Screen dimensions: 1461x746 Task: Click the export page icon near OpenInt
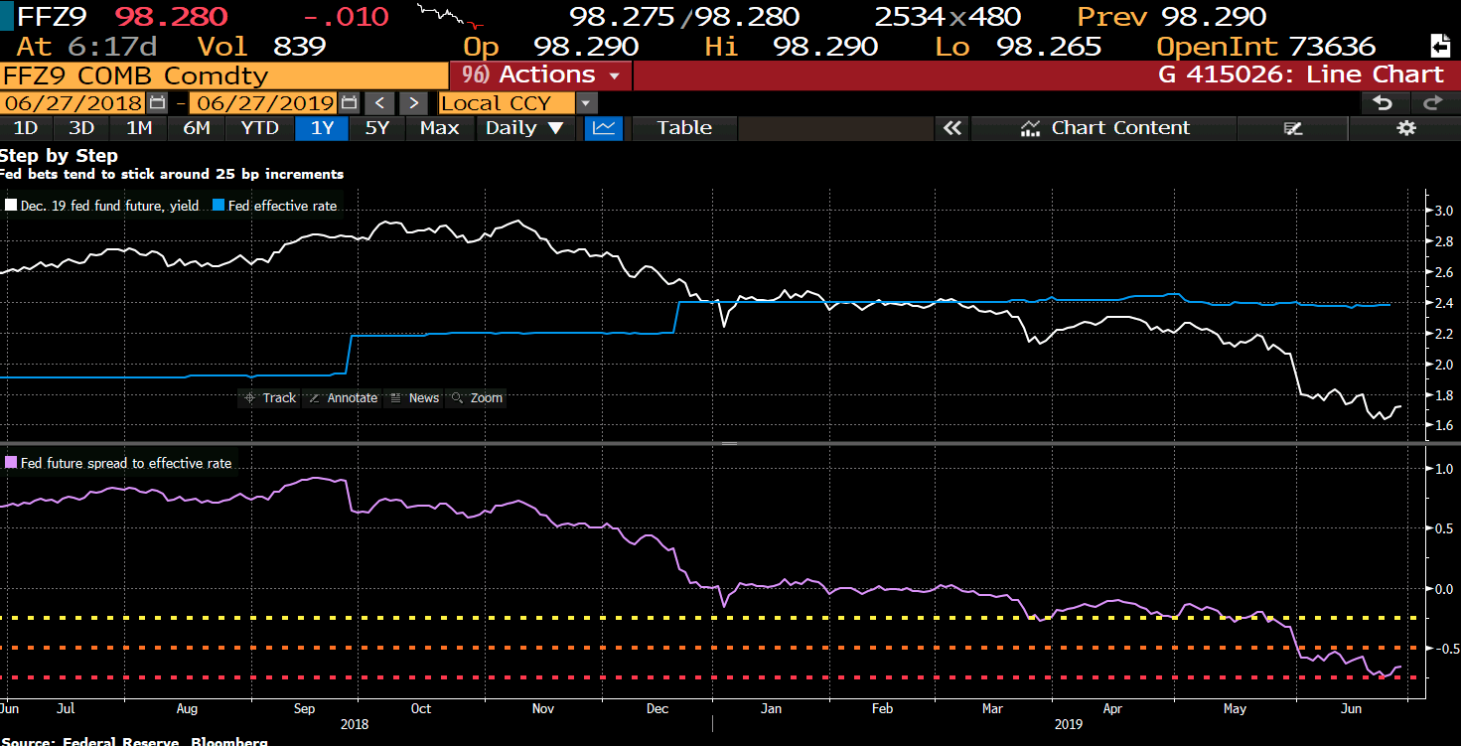click(1438, 46)
